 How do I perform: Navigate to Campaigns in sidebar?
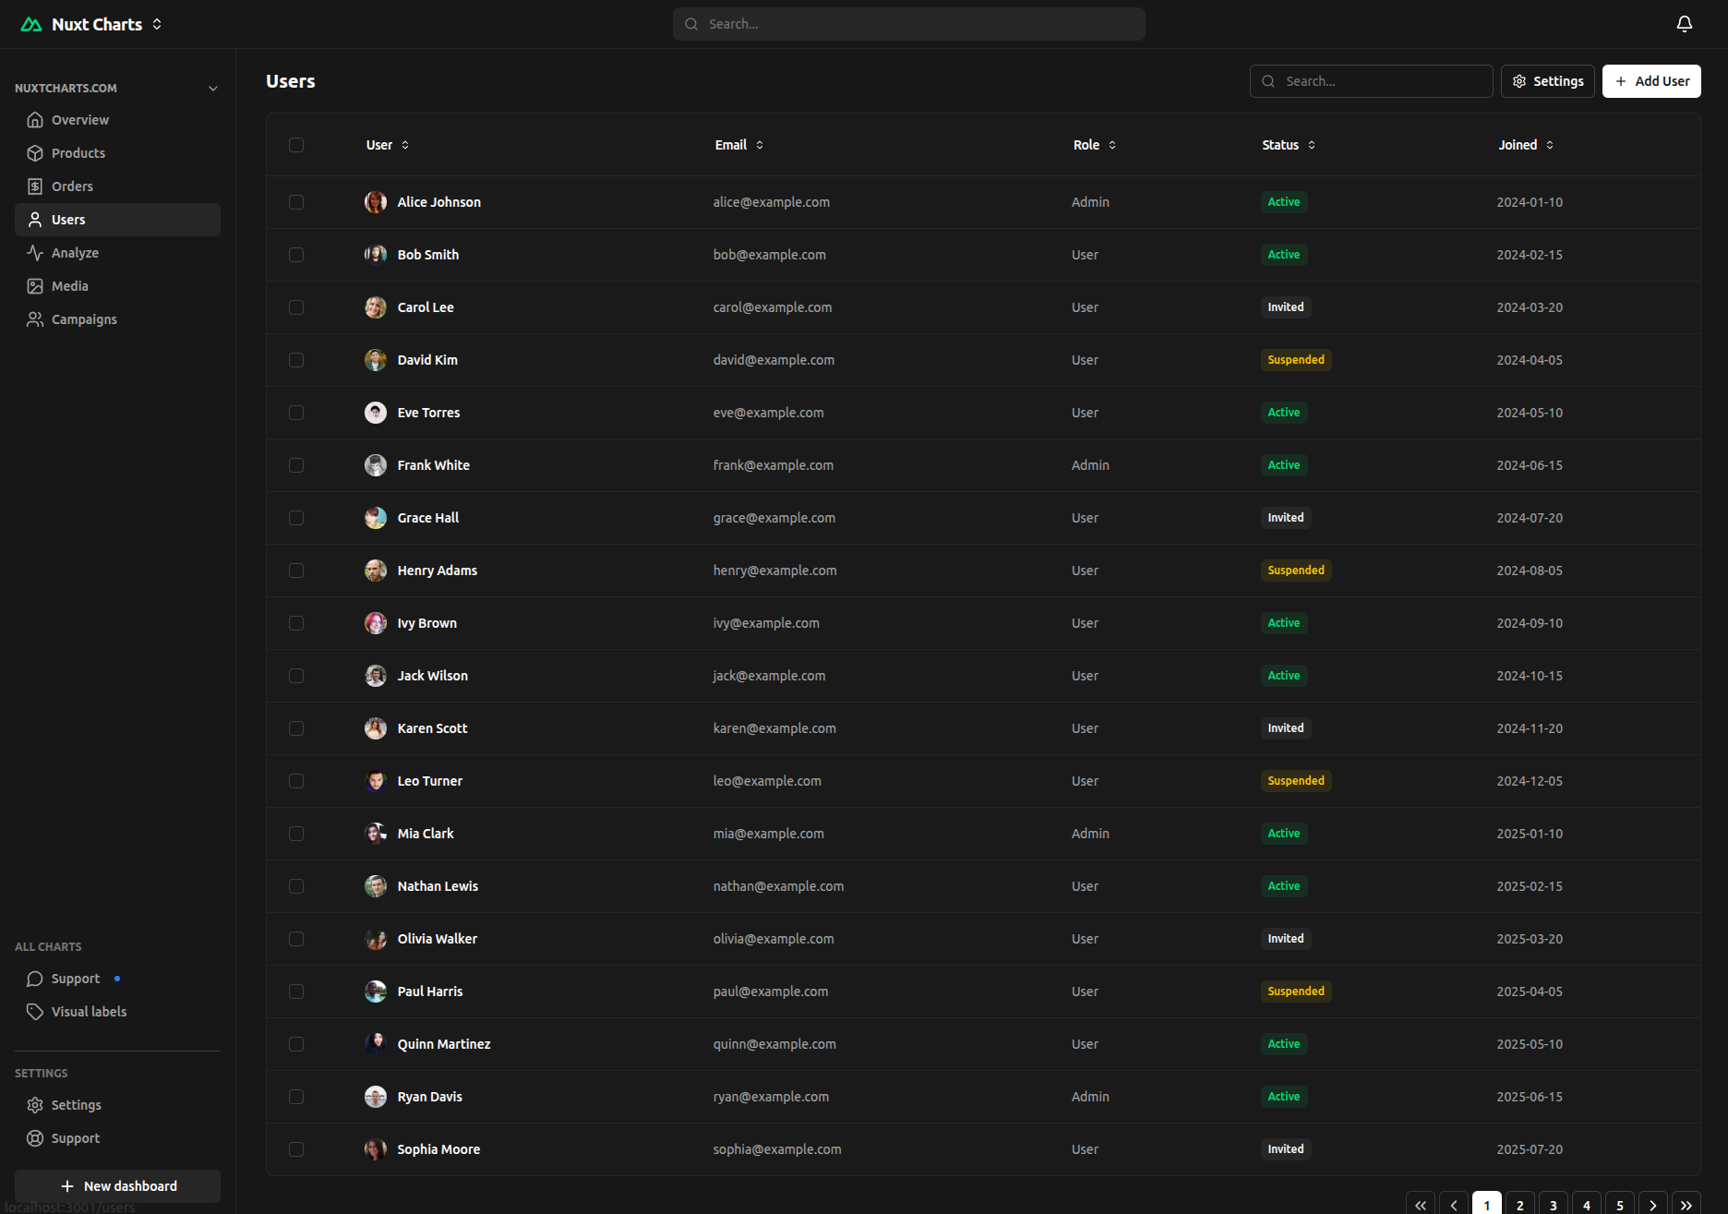click(x=84, y=319)
